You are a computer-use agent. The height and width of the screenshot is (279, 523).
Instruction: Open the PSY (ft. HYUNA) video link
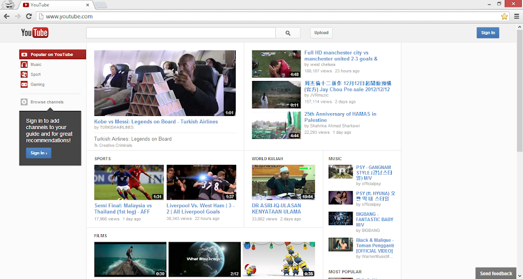click(376, 196)
